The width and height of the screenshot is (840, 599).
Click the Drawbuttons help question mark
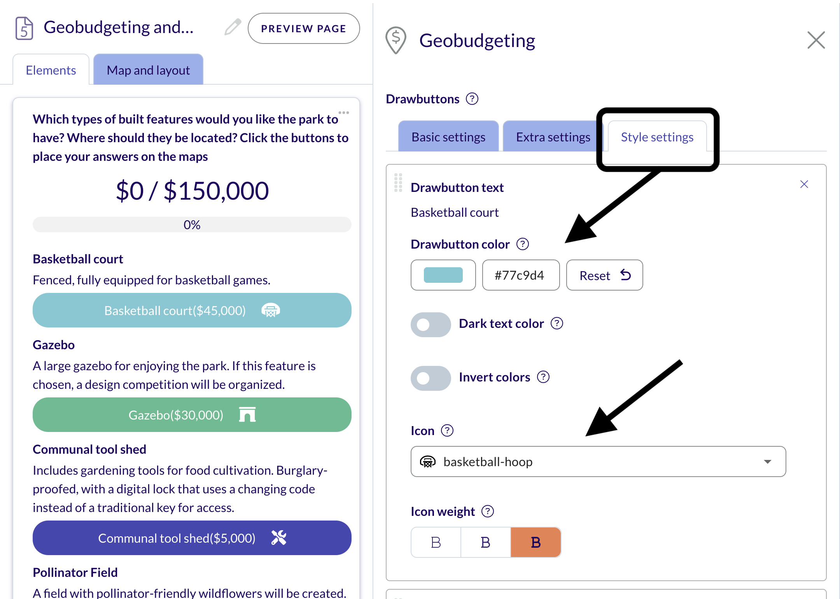pyautogui.click(x=472, y=99)
